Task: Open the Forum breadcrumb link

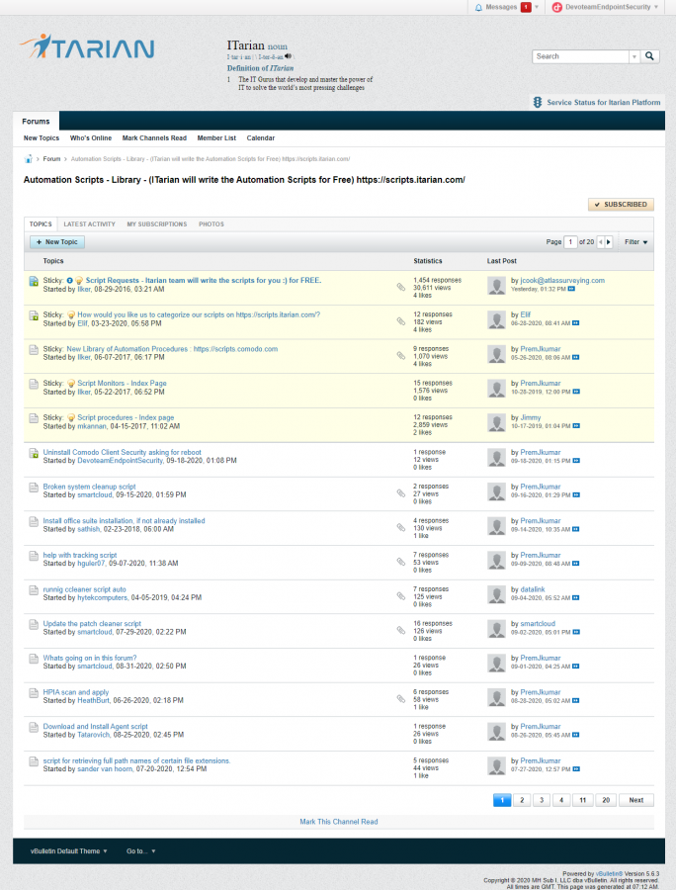Action: click(51, 159)
